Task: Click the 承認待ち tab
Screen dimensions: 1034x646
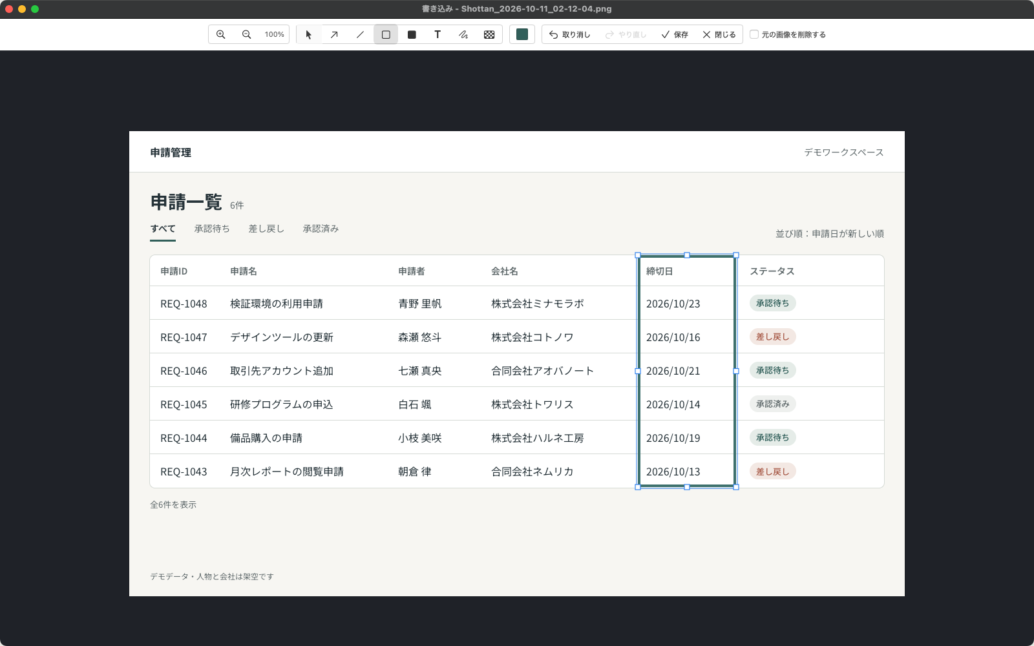Action: [x=212, y=229]
